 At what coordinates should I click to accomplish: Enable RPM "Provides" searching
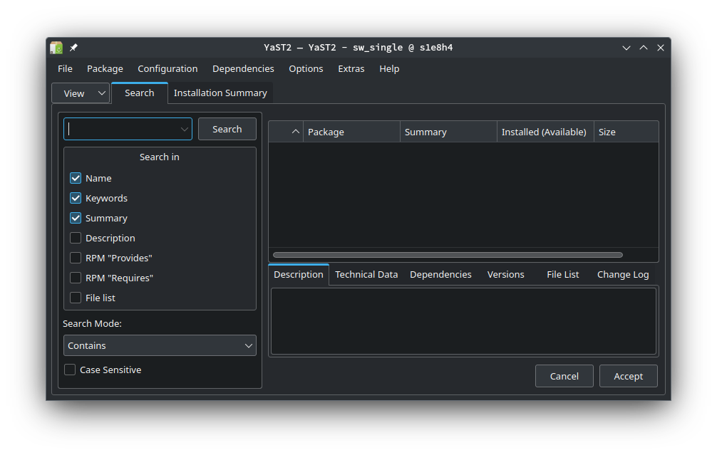click(x=75, y=258)
